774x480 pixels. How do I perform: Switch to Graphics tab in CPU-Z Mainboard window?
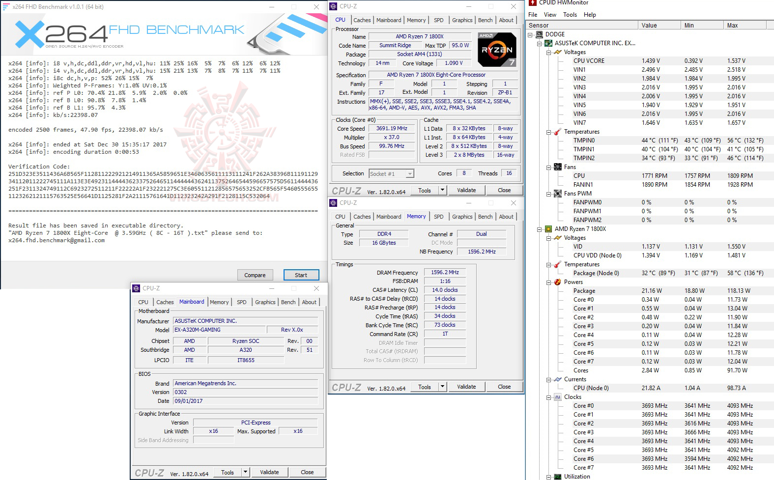(x=265, y=302)
